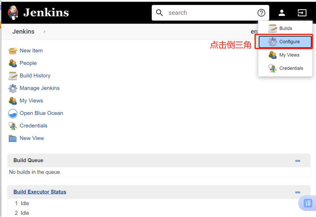Expand the breadcrumb arrow next to Jenkins
316x217 pixels.
pyautogui.click(x=44, y=32)
